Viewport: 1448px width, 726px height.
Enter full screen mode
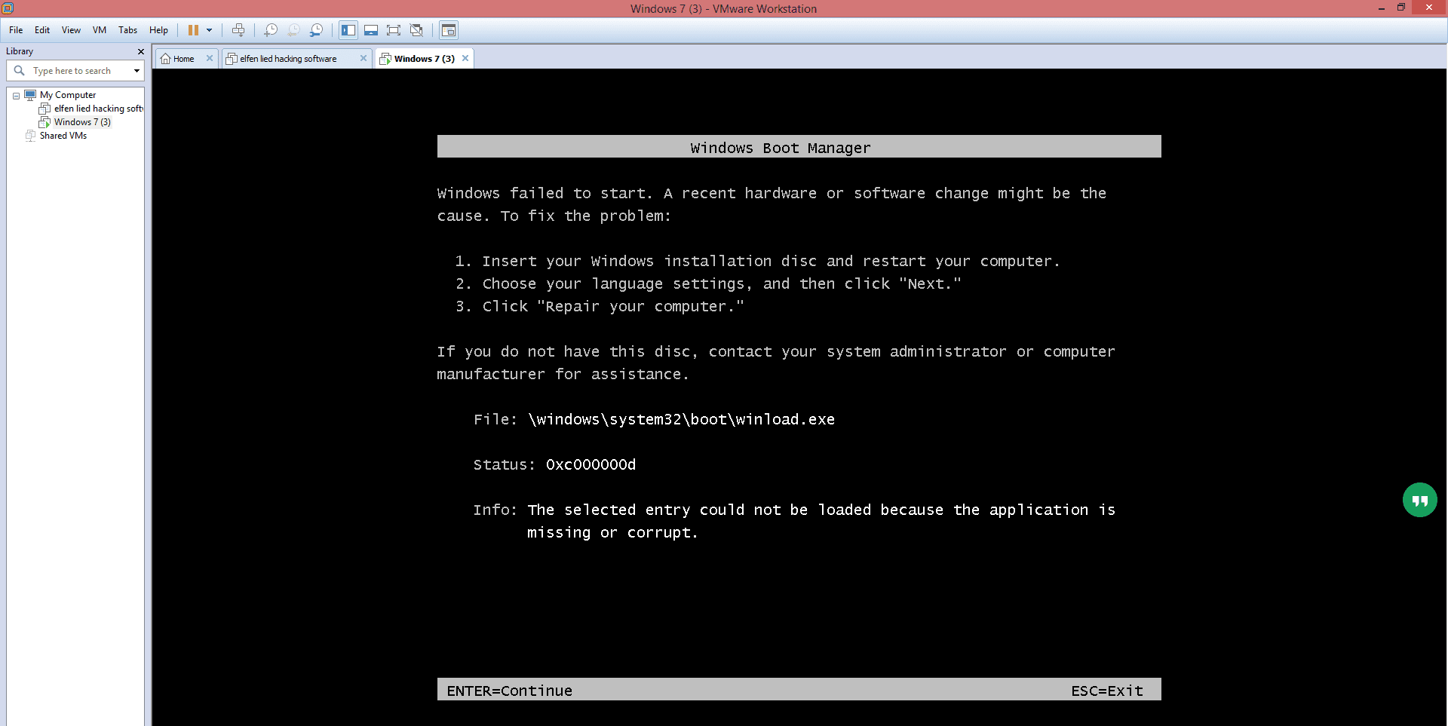(x=394, y=30)
